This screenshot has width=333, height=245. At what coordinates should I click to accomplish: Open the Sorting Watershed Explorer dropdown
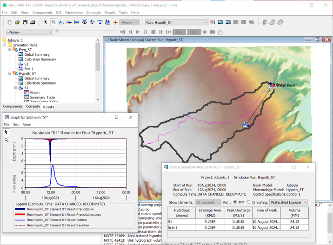pyautogui.click(x=288, y=202)
